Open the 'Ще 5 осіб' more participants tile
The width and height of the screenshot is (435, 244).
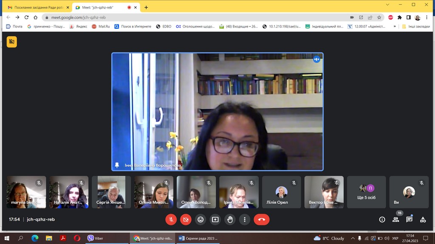(x=366, y=192)
